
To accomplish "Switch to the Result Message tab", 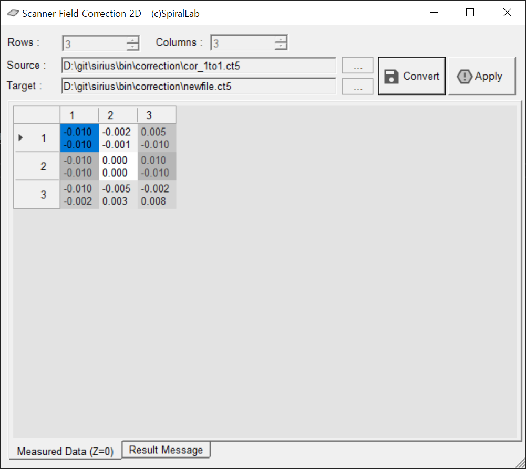I will pyautogui.click(x=166, y=450).
